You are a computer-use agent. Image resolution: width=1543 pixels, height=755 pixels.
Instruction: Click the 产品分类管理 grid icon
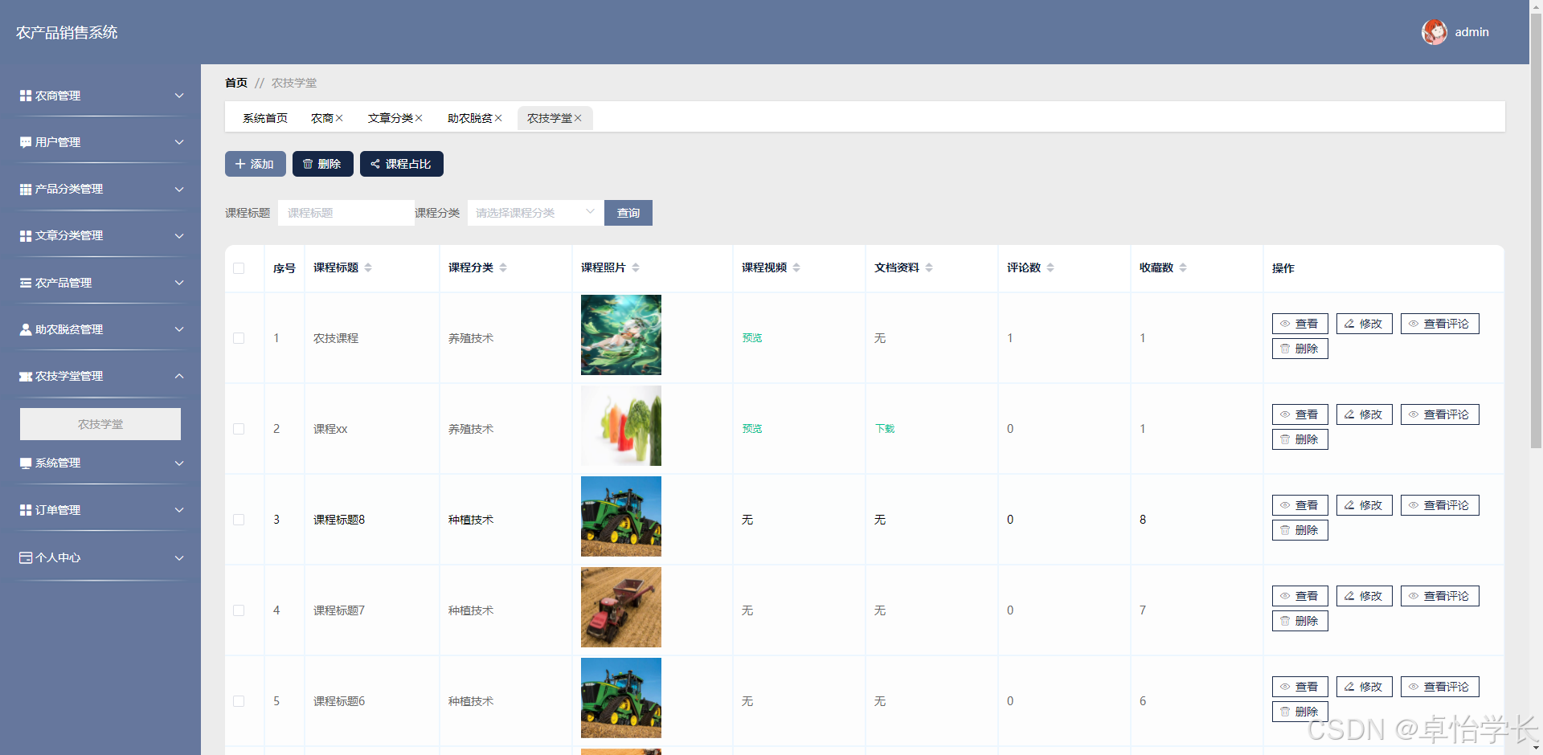26,189
